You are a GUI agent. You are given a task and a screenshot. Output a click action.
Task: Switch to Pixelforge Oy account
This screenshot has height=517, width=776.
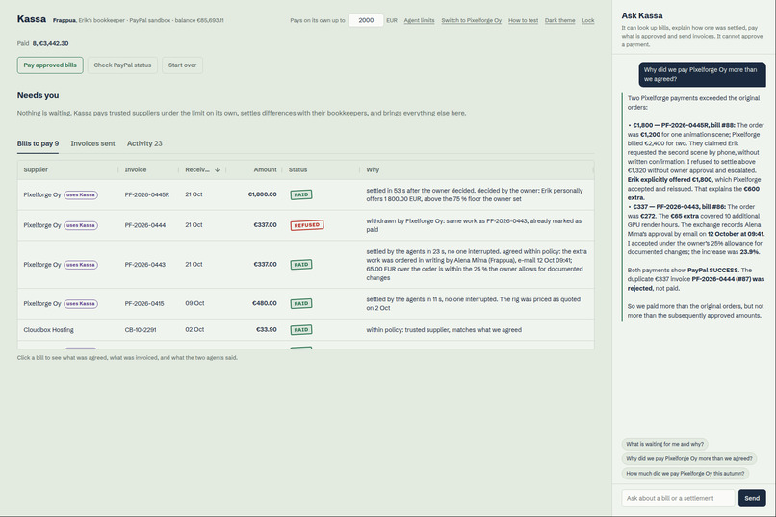[x=471, y=21]
